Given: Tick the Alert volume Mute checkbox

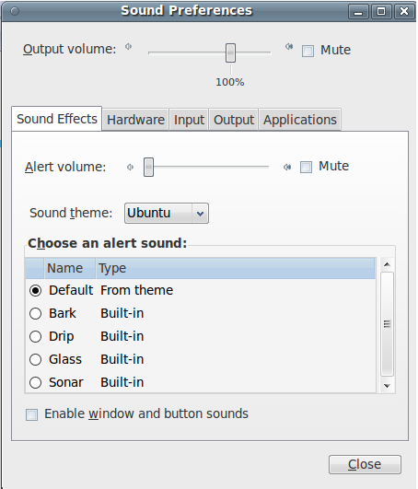Looking at the screenshot, I should tap(306, 167).
